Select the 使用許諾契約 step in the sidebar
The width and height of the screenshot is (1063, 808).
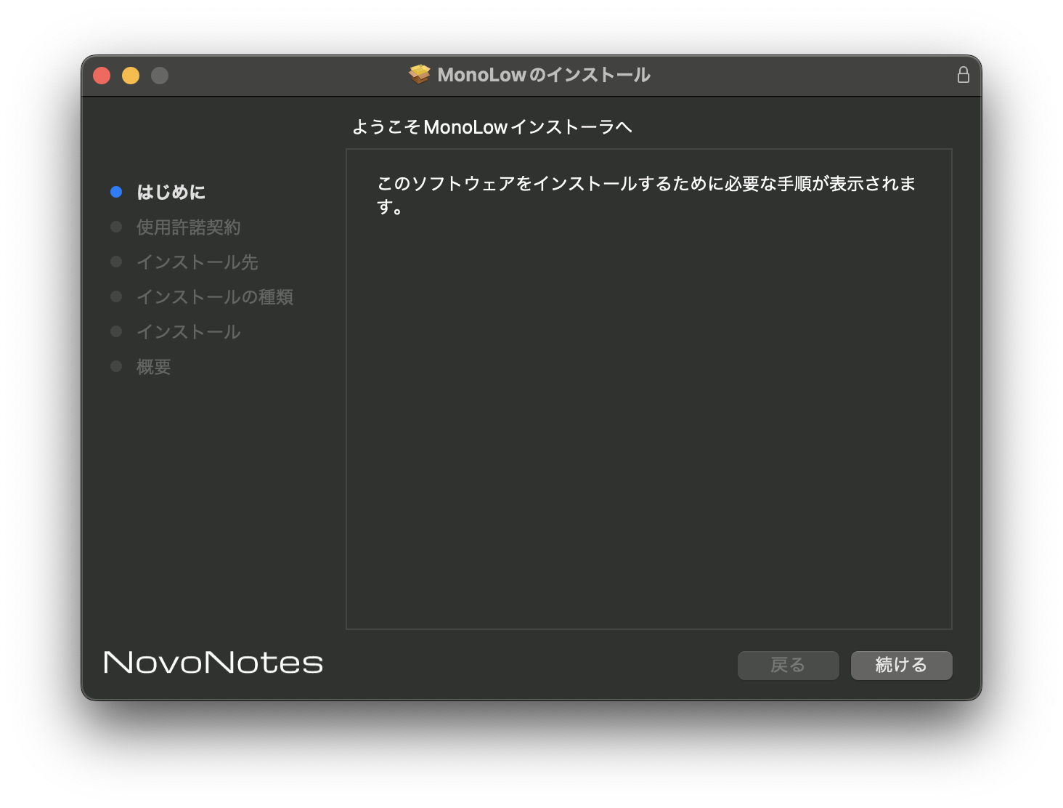point(190,226)
